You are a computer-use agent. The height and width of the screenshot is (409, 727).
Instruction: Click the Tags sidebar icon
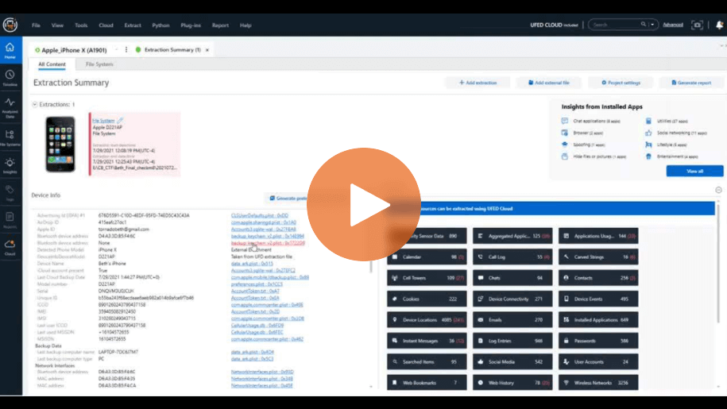pyautogui.click(x=10, y=191)
